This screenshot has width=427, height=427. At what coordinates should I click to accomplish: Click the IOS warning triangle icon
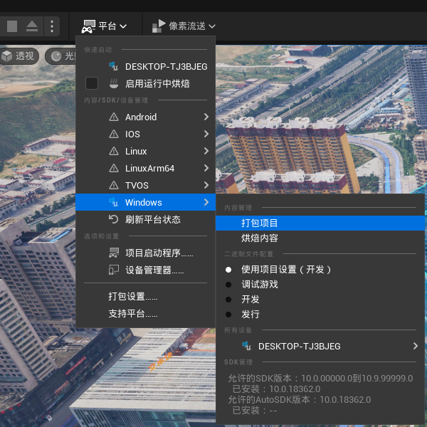point(114,134)
